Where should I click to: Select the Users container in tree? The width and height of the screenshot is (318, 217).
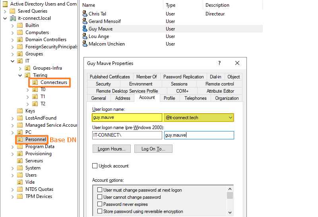(x=31, y=175)
